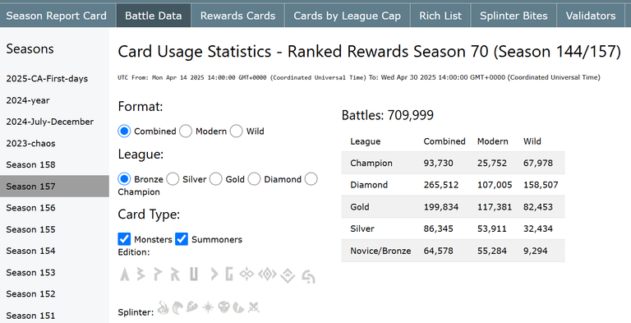This screenshot has height=323, width=631.
Task: Uncheck the Summoners card type checkbox
Action: pyautogui.click(x=182, y=239)
